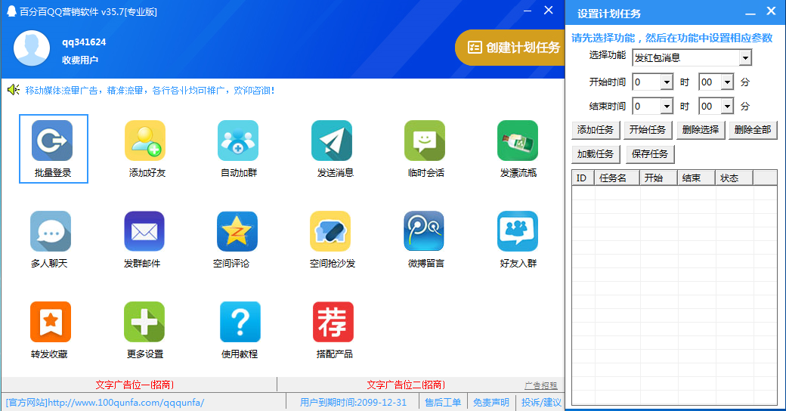Launch the 好友入群 friends into group icon
The width and height of the screenshot is (786, 411).
[x=518, y=231]
